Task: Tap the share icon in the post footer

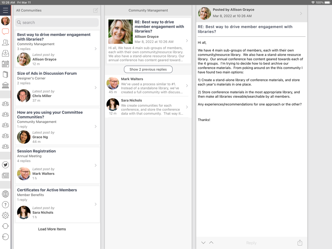Action: click(300, 243)
